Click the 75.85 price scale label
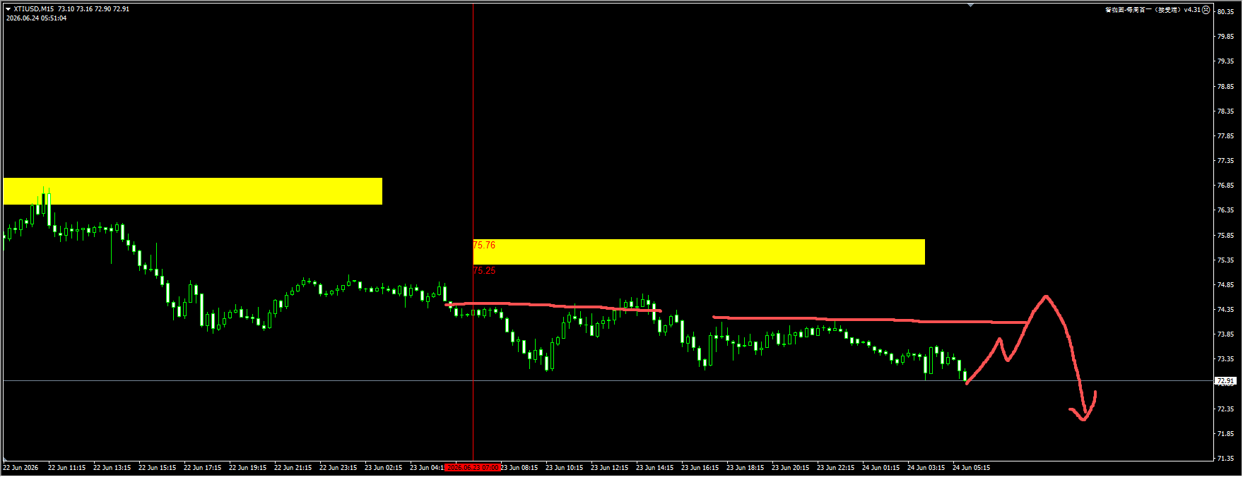 1225,236
